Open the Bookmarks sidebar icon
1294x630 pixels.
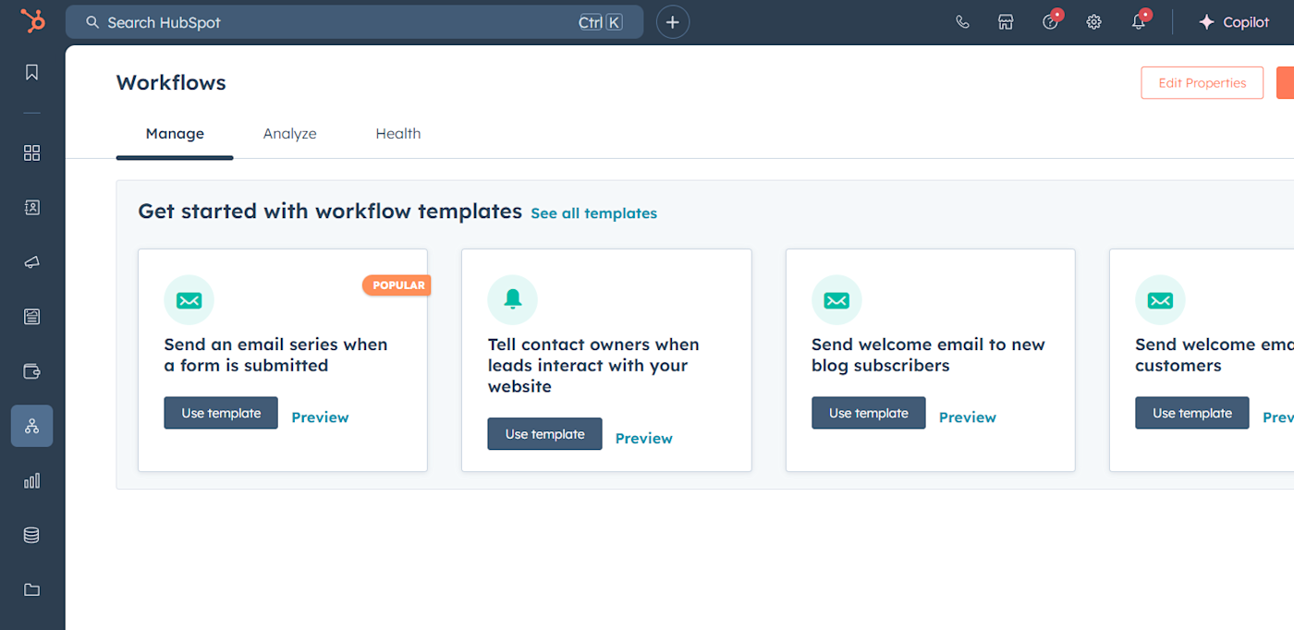[32, 72]
